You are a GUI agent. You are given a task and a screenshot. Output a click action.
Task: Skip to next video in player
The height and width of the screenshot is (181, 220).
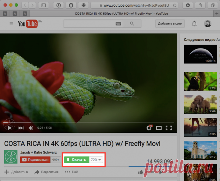(x=21, y=128)
